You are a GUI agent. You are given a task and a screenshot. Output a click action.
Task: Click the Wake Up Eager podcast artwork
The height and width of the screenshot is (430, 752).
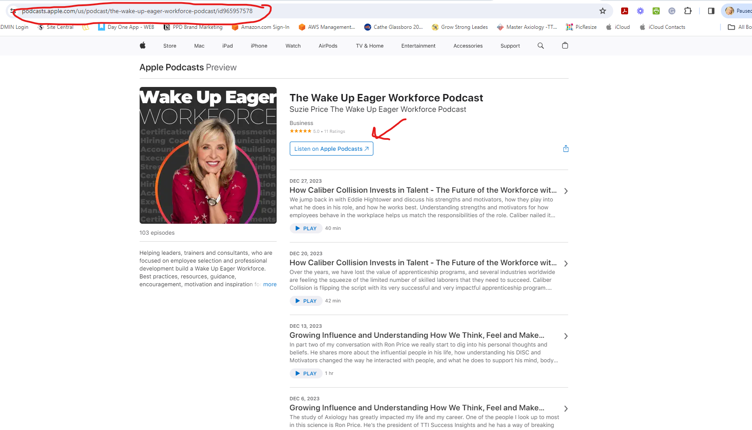[208, 155]
